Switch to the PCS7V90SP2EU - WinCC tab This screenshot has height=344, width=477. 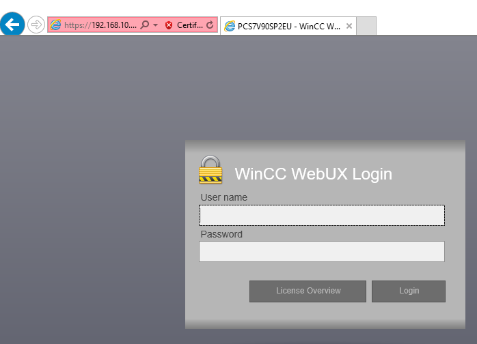pyautogui.click(x=288, y=27)
